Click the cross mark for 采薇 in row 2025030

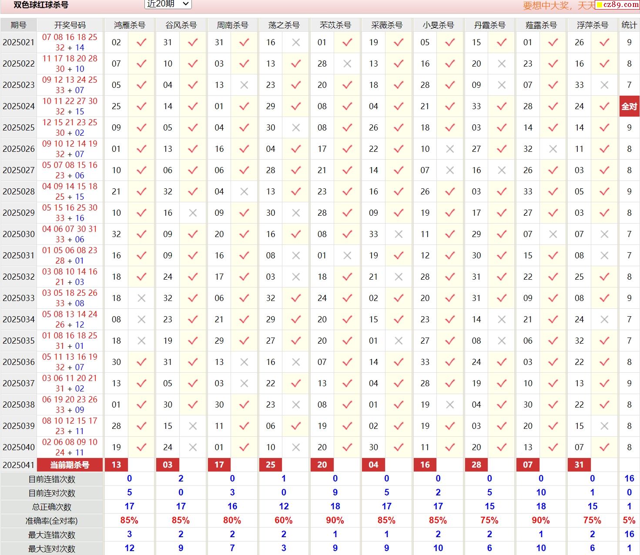tap(399, 234)
